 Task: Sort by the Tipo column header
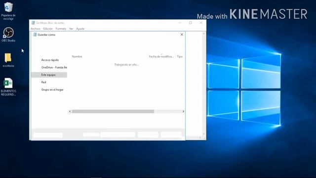(180, 56)
